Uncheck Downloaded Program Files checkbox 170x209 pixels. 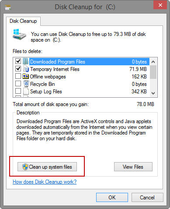point(18,61)
